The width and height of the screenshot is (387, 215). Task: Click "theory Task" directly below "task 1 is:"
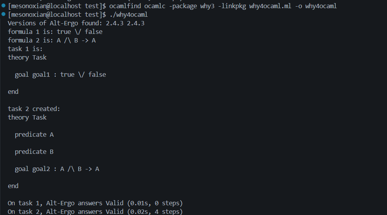click(x=27, y=57)
